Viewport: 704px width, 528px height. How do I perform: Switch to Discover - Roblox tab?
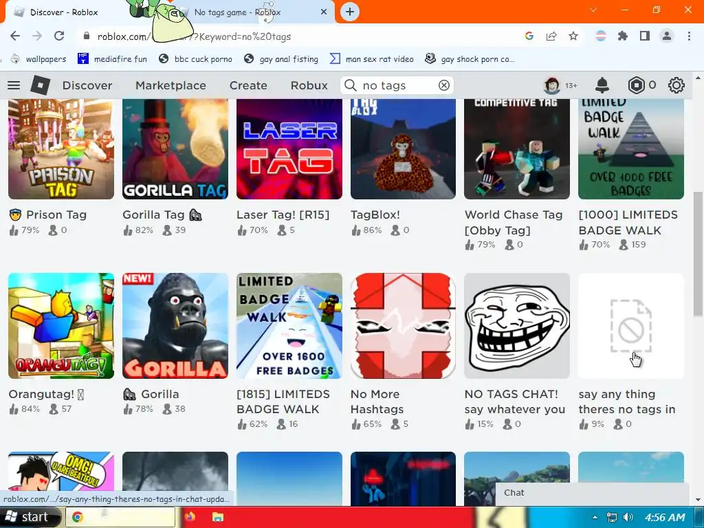point(64,12)
